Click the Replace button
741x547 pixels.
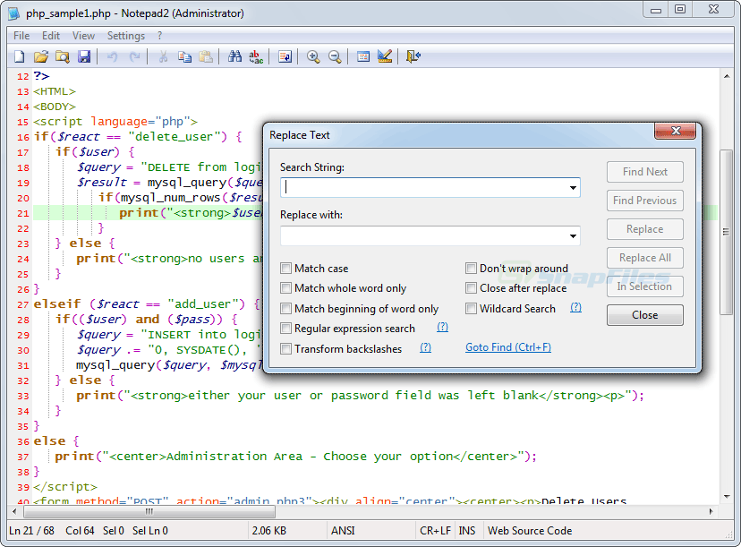tap(644, 229)
